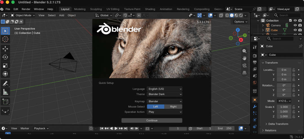Pin the Cube properties context
This screenshot has width=304, height=139.
pos(301,46)
